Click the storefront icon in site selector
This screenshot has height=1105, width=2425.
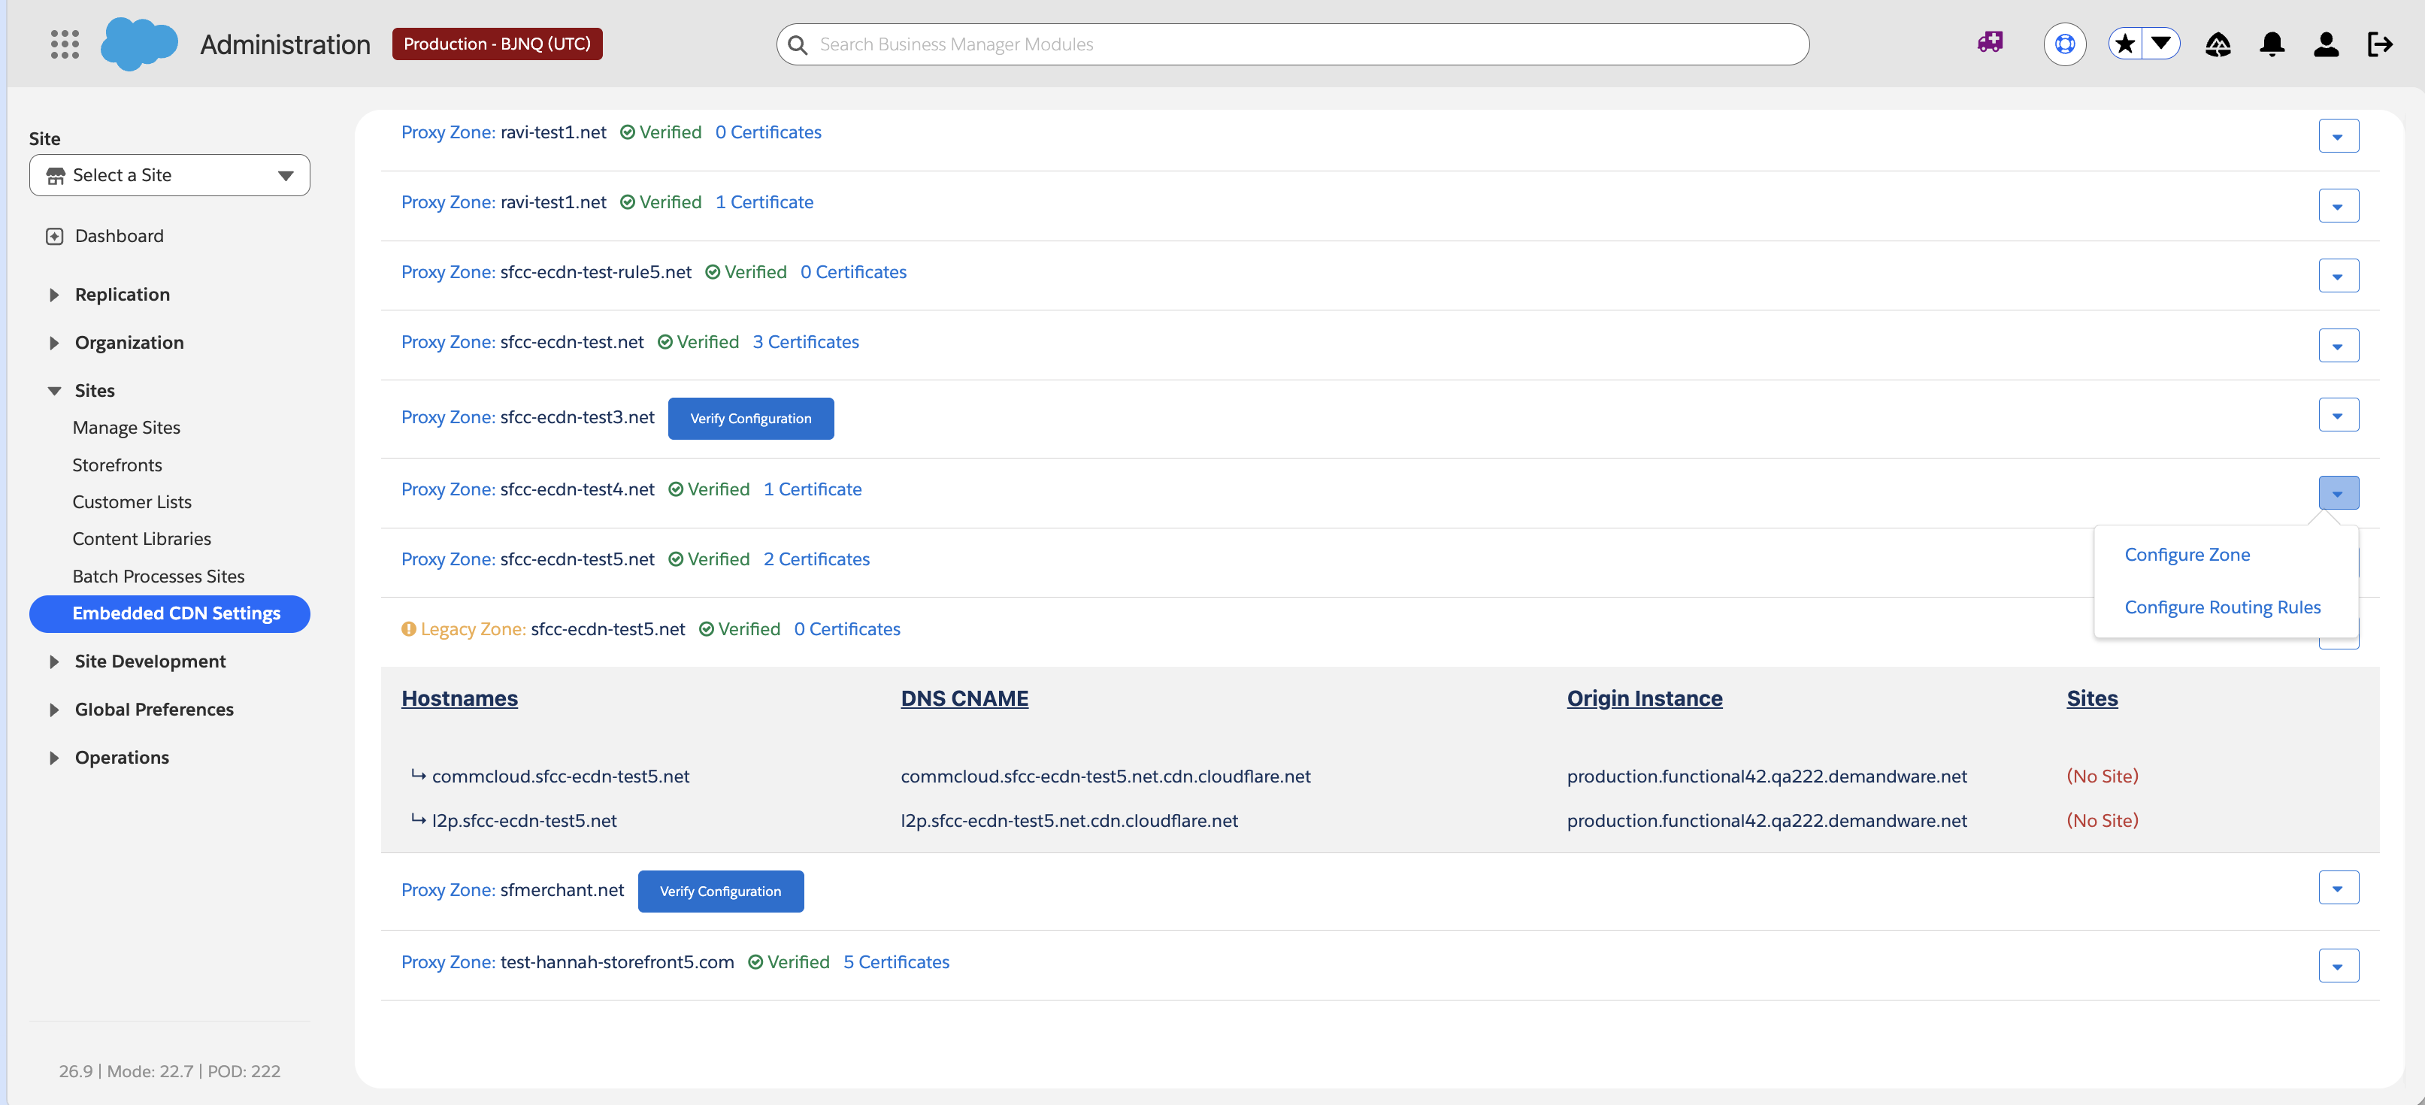(56, 176)
